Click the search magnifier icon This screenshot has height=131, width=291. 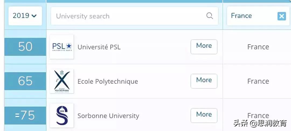tap(210, 16)
